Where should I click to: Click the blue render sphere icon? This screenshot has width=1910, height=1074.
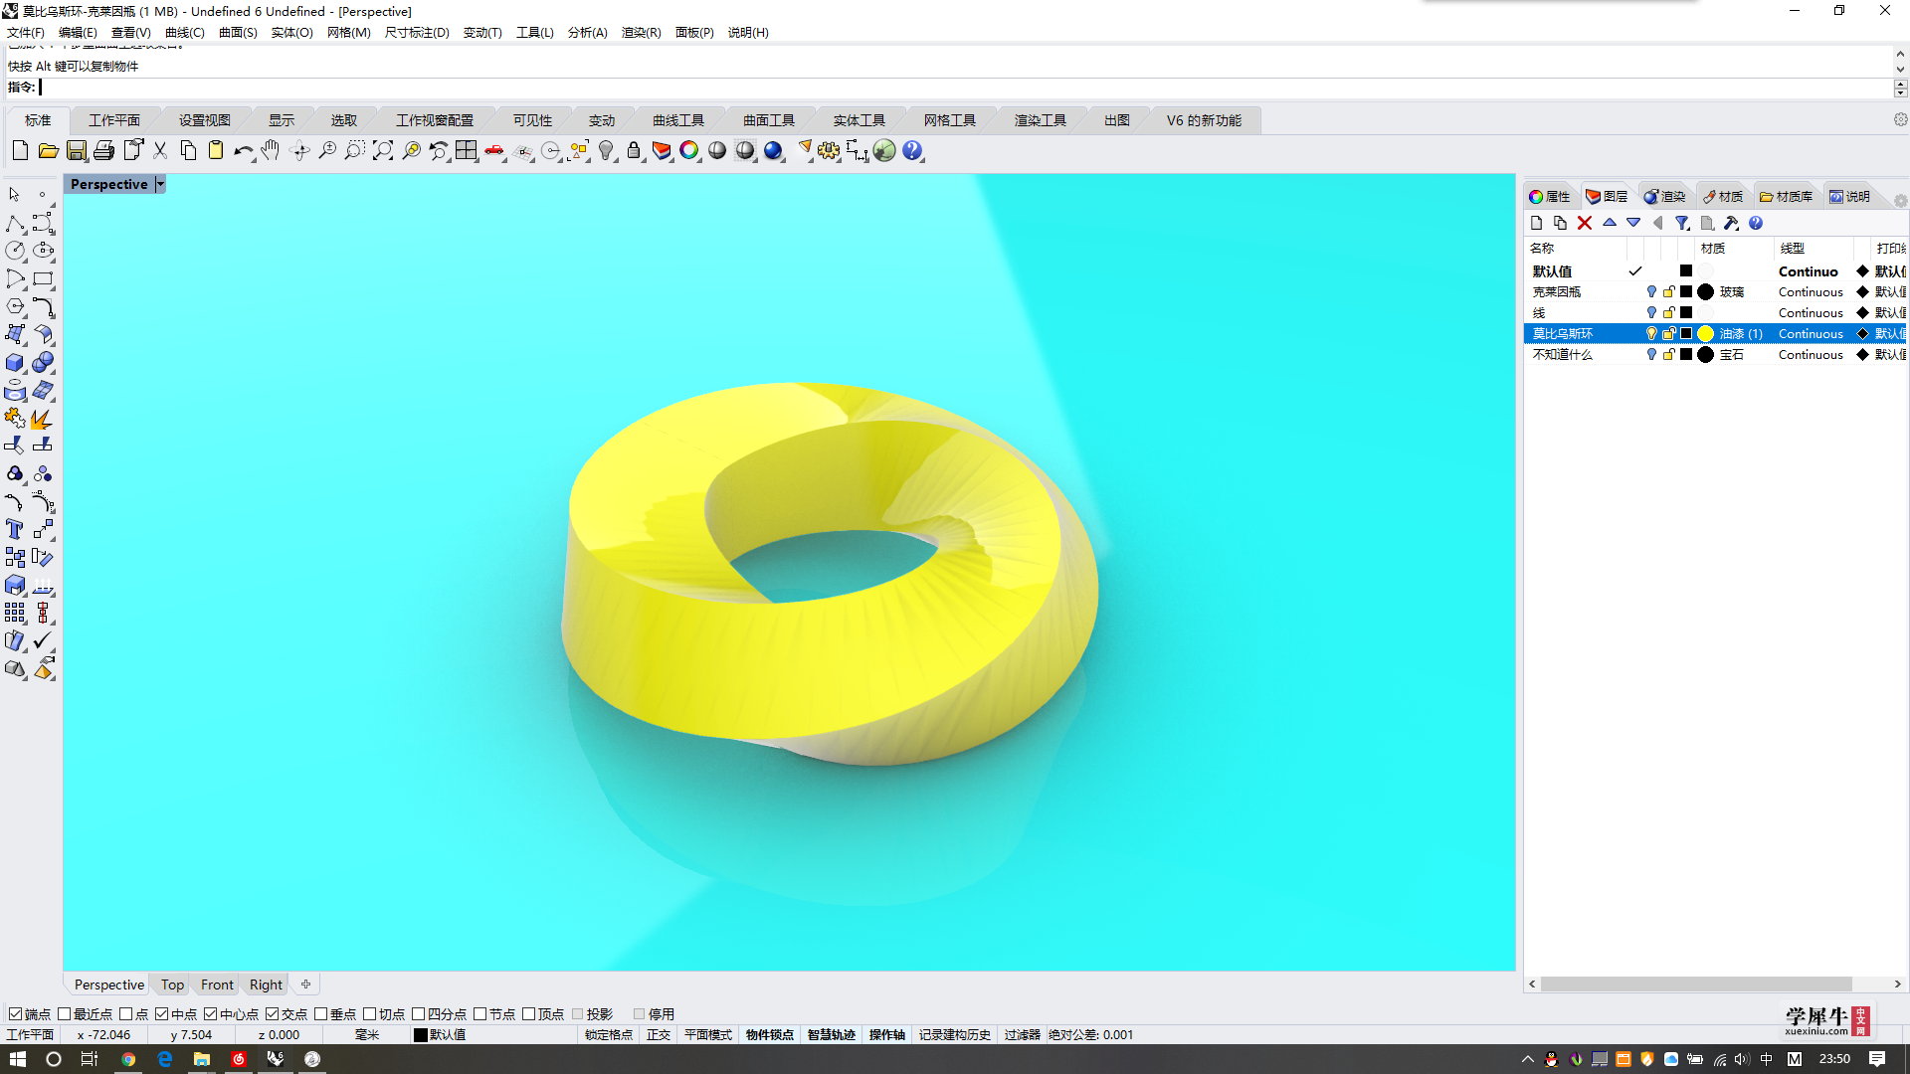[773, 151]
